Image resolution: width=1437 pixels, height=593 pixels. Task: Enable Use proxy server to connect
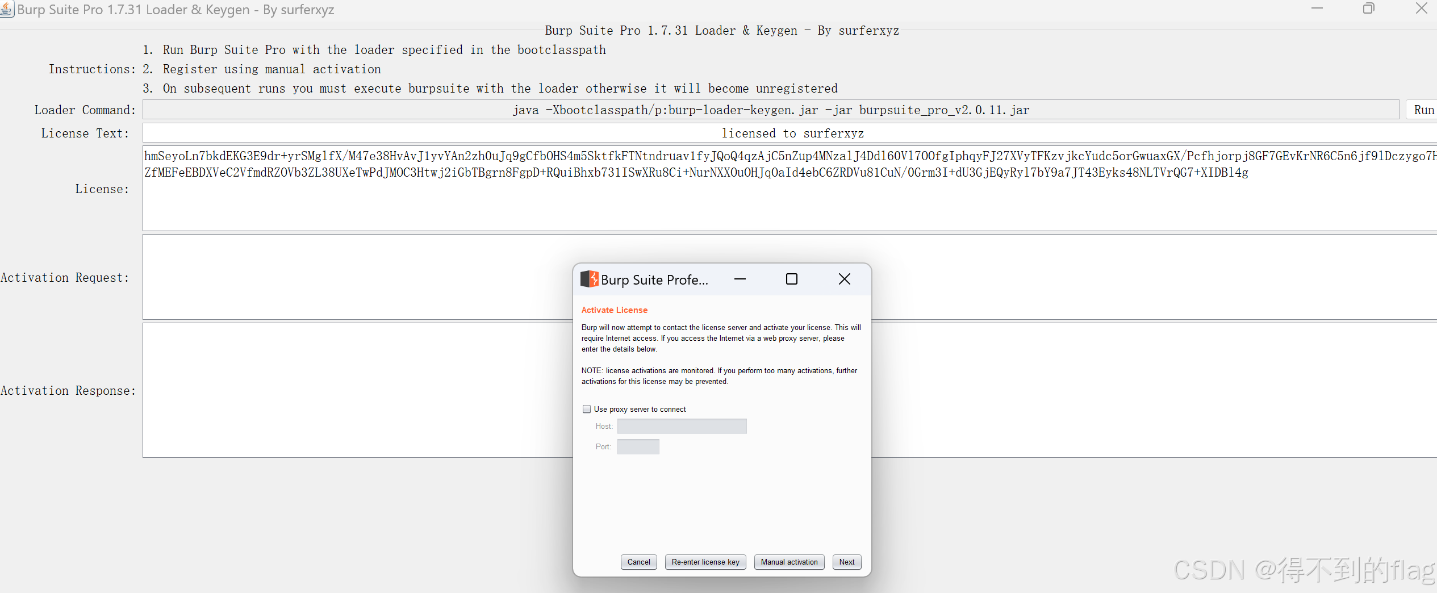(x=587, y=409)
